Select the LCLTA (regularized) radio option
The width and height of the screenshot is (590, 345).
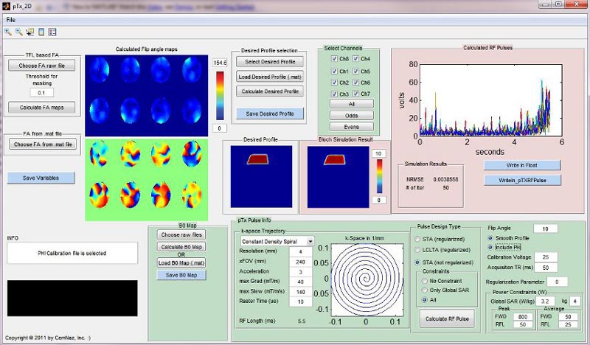click(417, 250)
